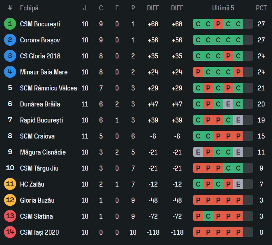Image resolution: width=272 pixels, height=245 pixels.
Task: Open the HC Zalău team page
Action: point(32,184)
